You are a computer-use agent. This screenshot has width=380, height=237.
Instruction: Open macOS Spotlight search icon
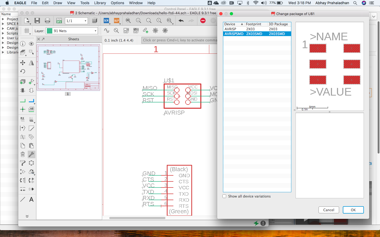355,3
